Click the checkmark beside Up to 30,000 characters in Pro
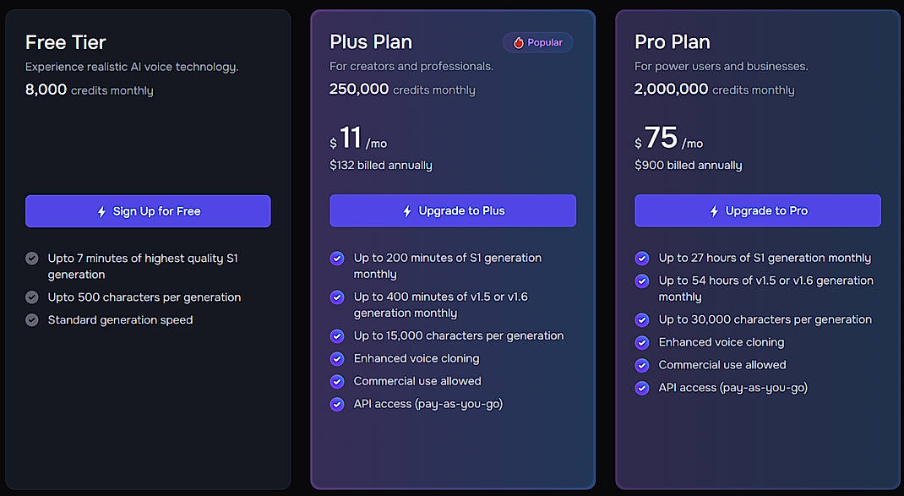Viewport: 904px width, 496px height. (x=642, y=319)
